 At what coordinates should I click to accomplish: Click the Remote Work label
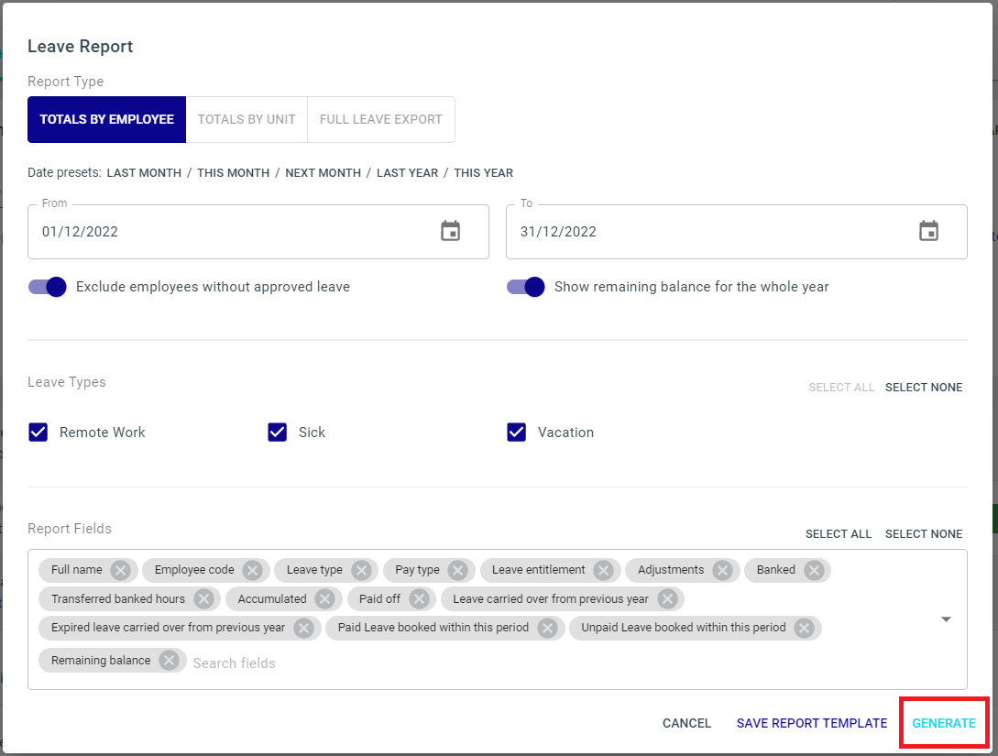point(102,433)
